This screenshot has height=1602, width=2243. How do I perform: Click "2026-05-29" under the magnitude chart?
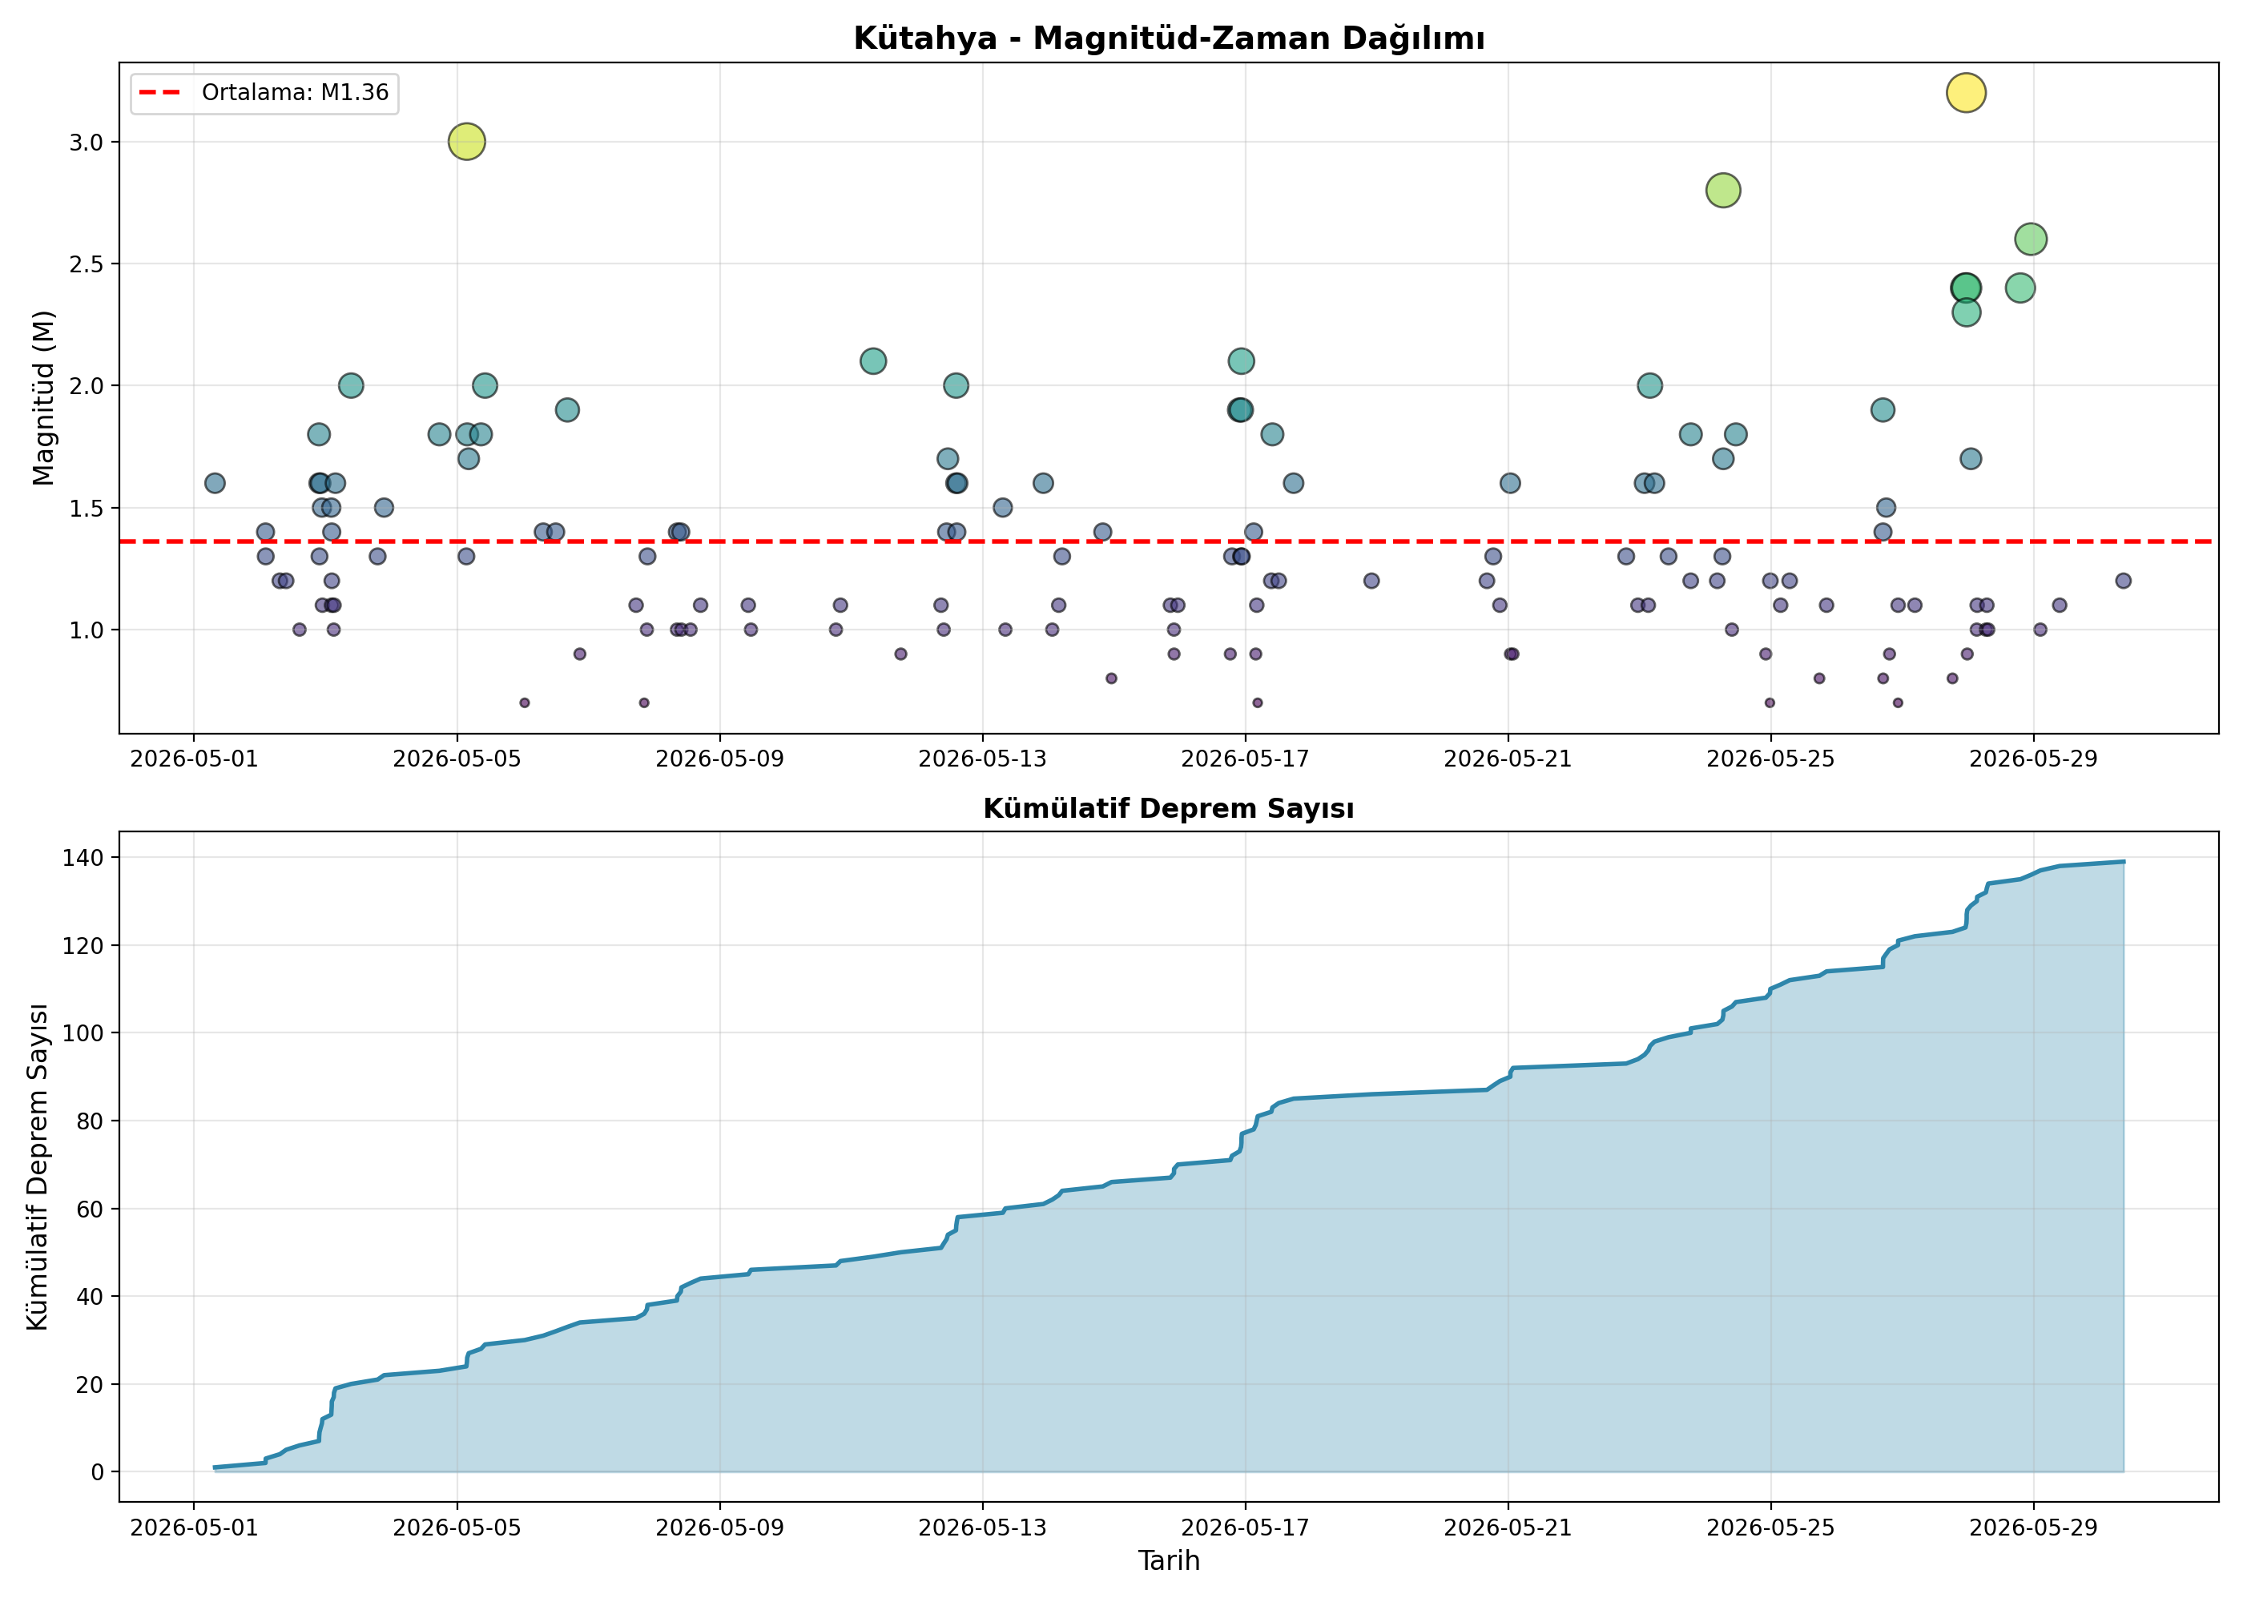pos(2034,759)
